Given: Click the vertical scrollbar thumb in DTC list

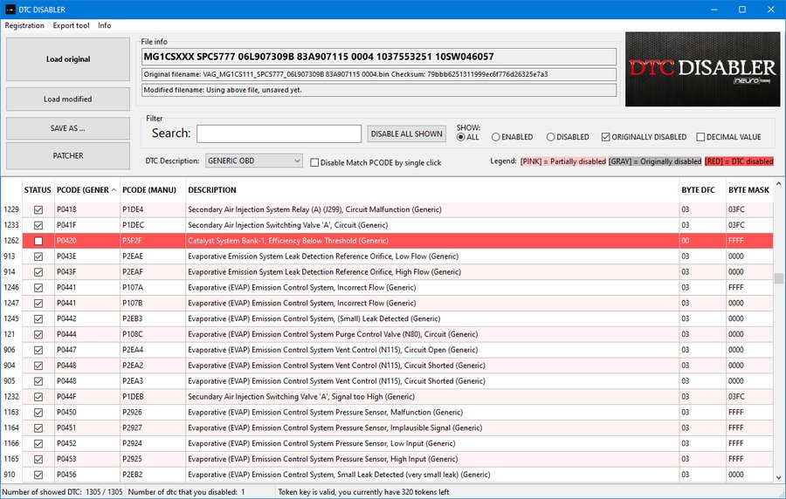Looking at the screenshot, I should coord(778,279).
